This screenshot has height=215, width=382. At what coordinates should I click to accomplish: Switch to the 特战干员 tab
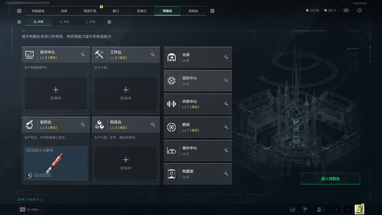tap(90, 11)
